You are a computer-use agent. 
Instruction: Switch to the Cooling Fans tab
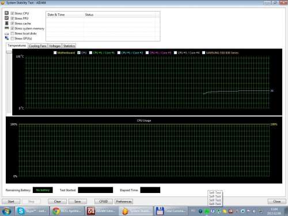[37, 46]
